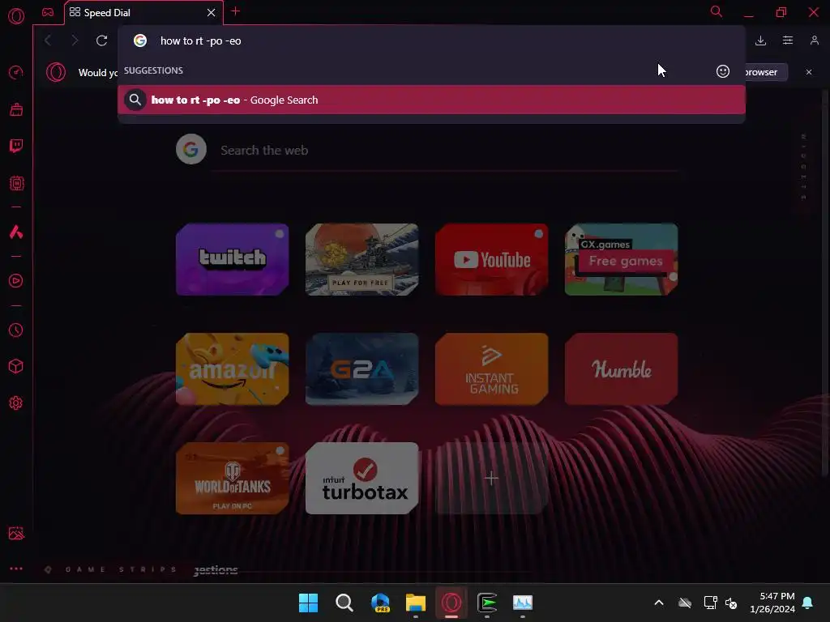The height and width of the screenshot is (622, 830).
Task: Open wallpapers image icon in sidebar
Action: (x=16, y=533)
